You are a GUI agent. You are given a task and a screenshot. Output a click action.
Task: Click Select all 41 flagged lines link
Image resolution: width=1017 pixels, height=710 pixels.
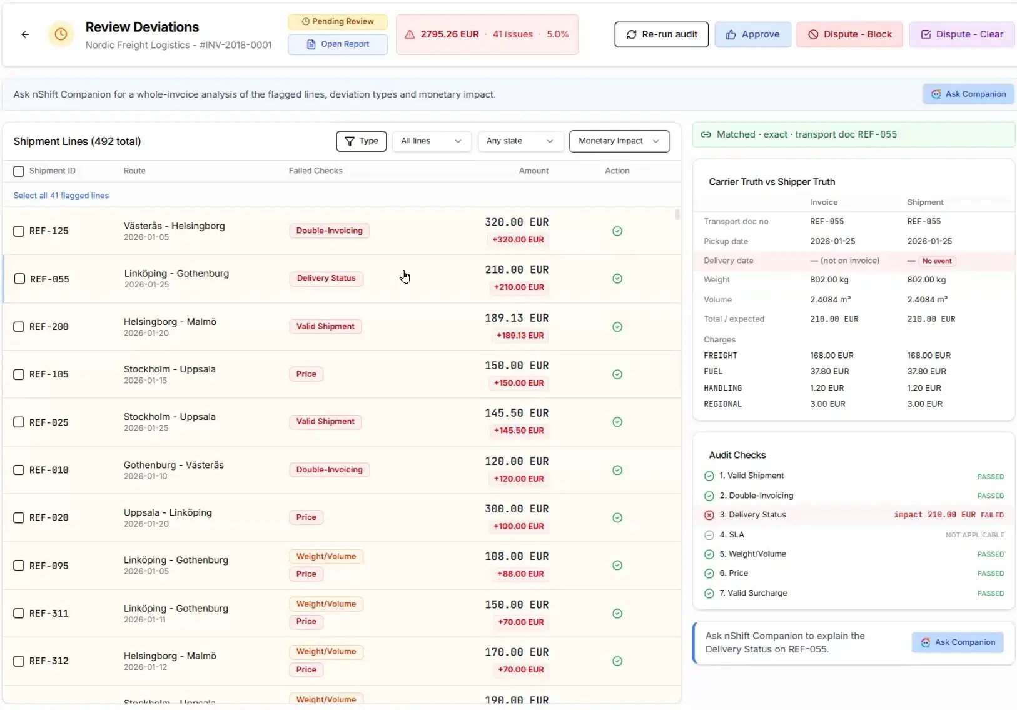pos(61,196)
